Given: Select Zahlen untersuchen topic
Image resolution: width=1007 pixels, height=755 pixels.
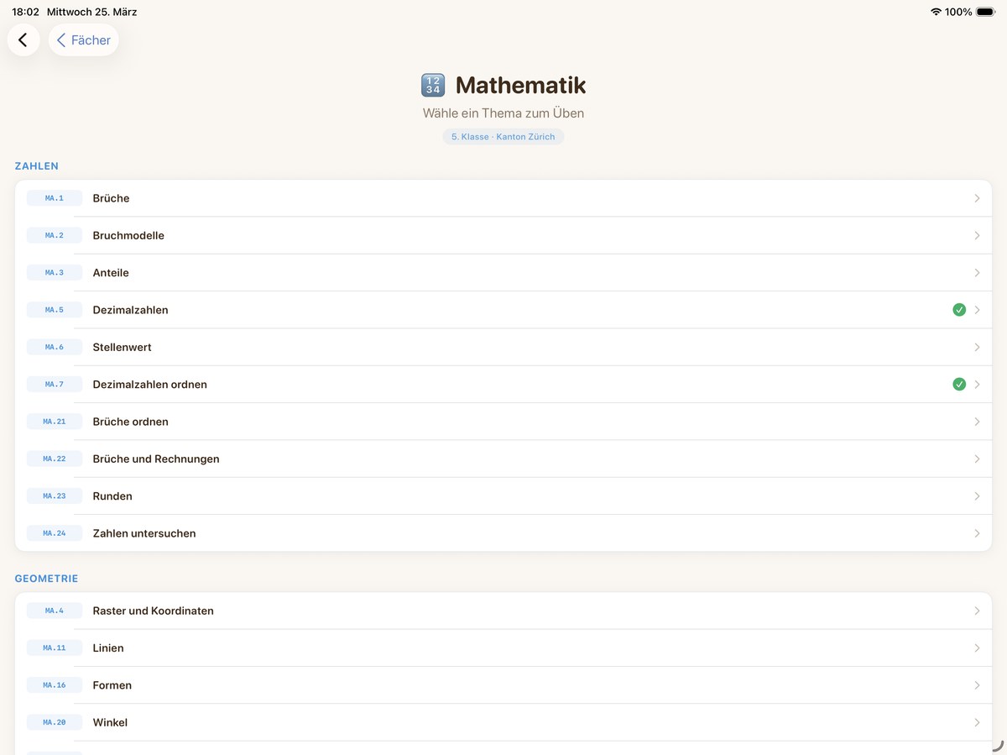Looking at the screenshot, I should [x=503, y=533].
